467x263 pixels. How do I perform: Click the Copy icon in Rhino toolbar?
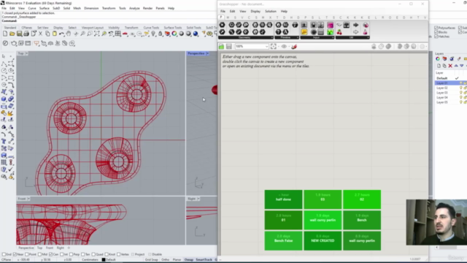(47, 34)
